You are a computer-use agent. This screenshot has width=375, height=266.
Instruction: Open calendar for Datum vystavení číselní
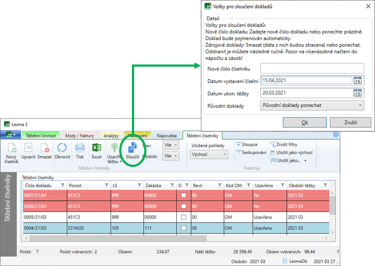tap(357, 80)
